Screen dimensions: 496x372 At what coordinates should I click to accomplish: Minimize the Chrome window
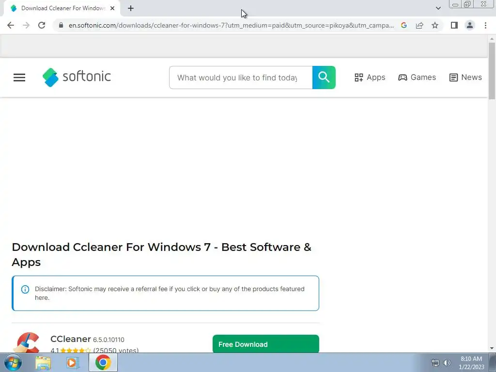[455, 4]
